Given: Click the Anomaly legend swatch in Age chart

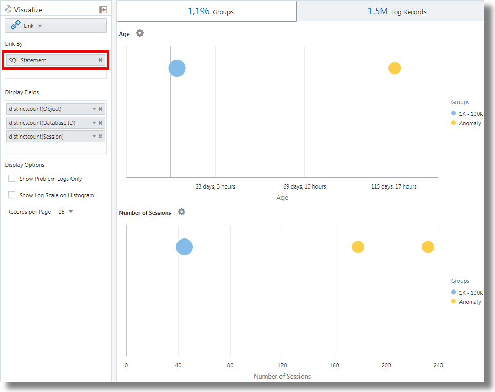Looking at the screenshot, I should (x=453, y=123).
